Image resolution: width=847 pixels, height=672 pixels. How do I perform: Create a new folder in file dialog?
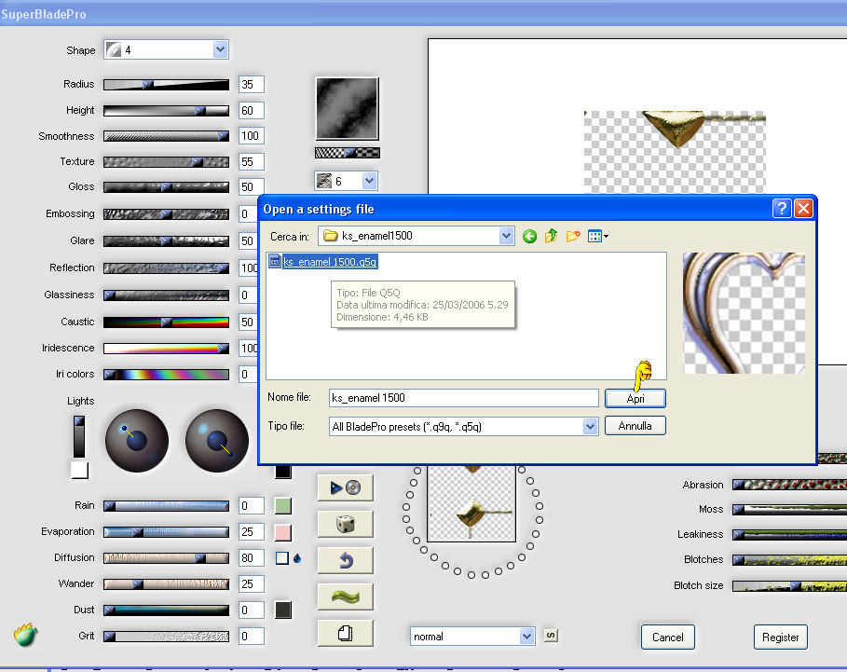[x=573, y=237]
